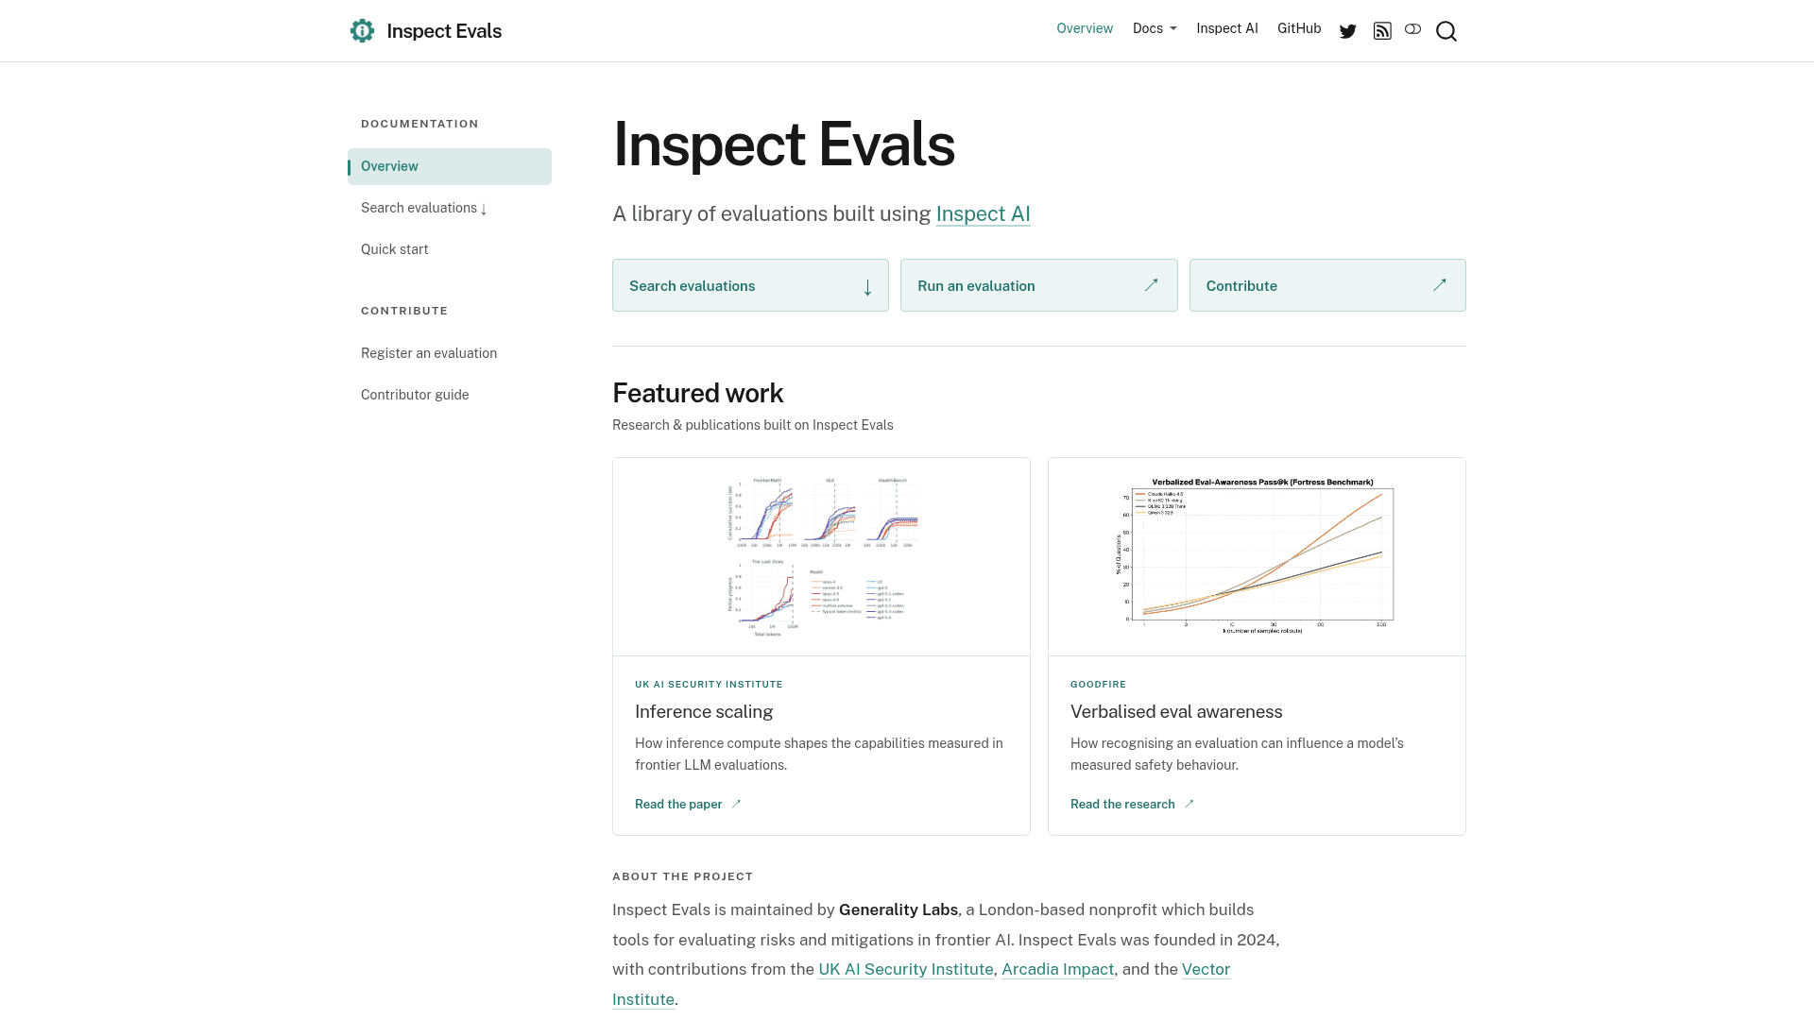Image resolution: width=1814 pixels, height=1020 pixels.
Task: Open Register an evaluation page
Action: click(429, 353)
